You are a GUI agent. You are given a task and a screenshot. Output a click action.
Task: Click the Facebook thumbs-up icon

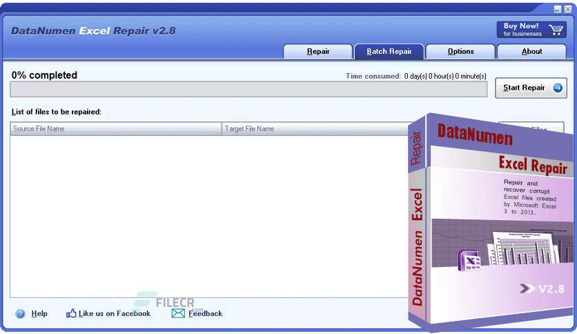(71, 313)
